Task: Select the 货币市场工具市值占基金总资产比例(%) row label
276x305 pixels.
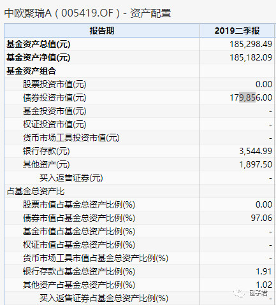Action: [96, 258]
